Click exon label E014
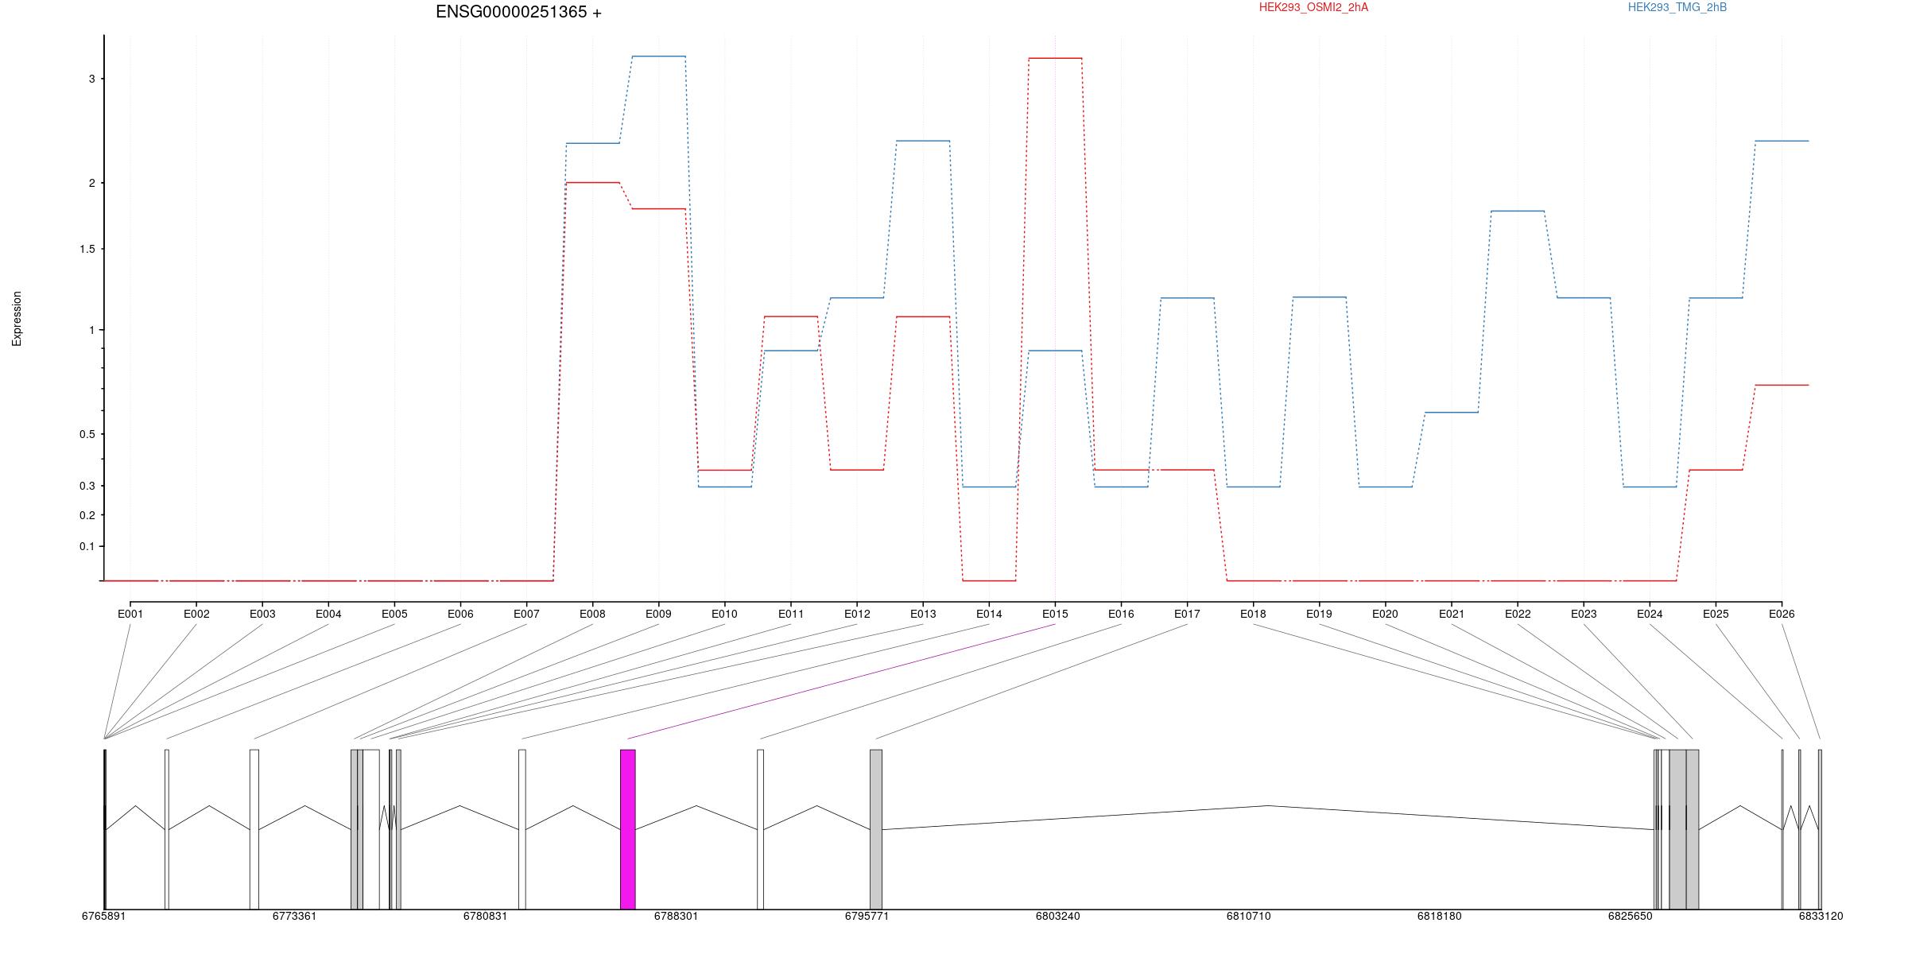This screenshot has height=954, width=1908. click(989, 614)
